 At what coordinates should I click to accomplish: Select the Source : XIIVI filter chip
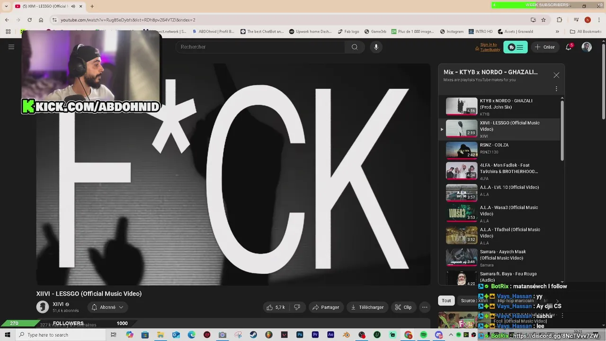click(474, 301)
